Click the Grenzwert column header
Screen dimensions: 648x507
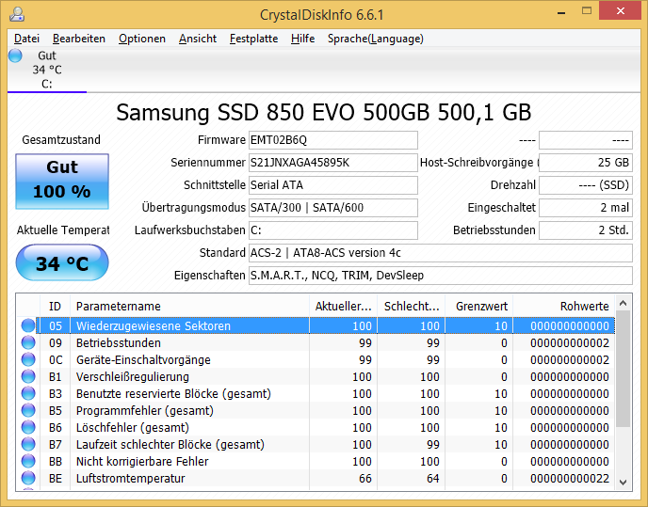pos(479,306)
